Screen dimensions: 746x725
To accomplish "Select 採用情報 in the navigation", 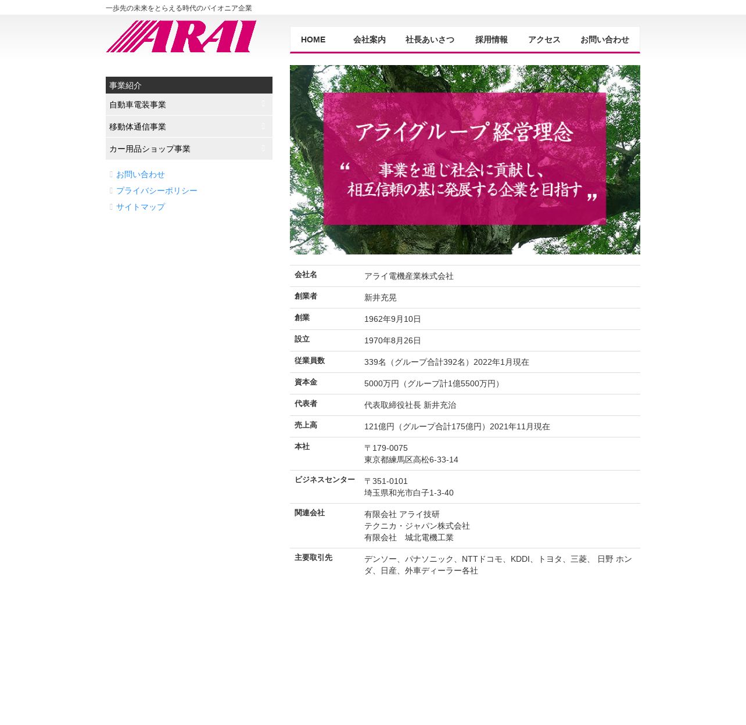I will 492,40.
